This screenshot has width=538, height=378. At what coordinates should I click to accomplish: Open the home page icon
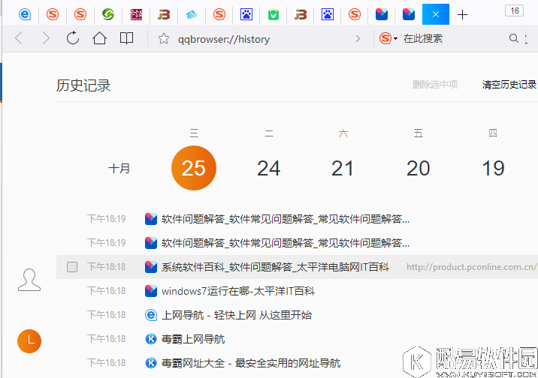[99, 38]
